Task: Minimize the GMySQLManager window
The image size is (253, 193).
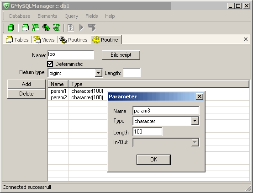Action: tap(231, 6)
